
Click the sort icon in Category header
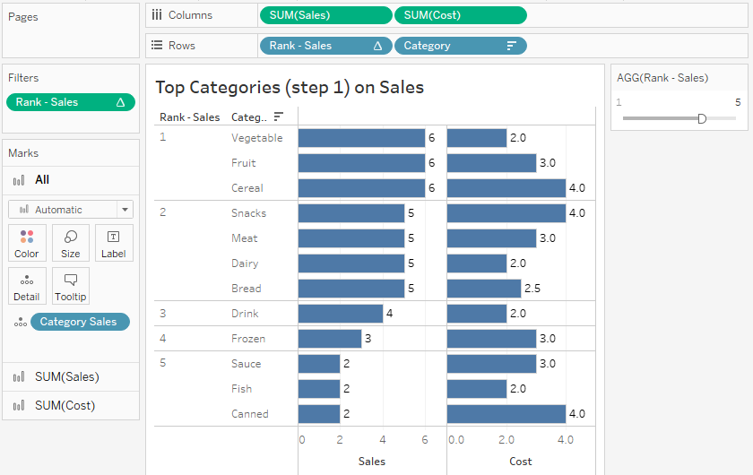click(279, 117)
